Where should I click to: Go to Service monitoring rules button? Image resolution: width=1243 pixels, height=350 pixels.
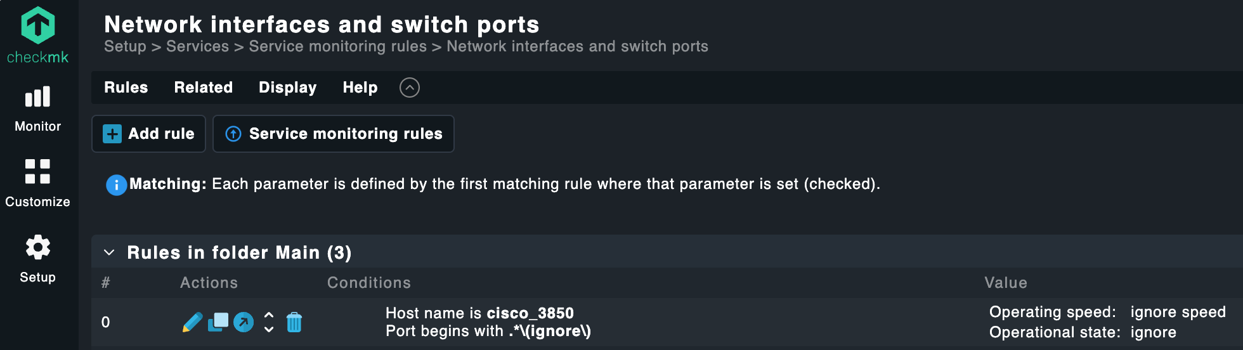pos(334,134)
